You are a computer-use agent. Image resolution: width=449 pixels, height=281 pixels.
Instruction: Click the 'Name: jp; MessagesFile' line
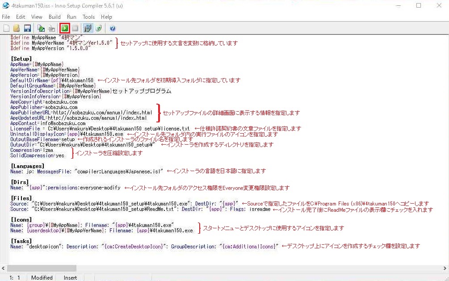[87, 172]
